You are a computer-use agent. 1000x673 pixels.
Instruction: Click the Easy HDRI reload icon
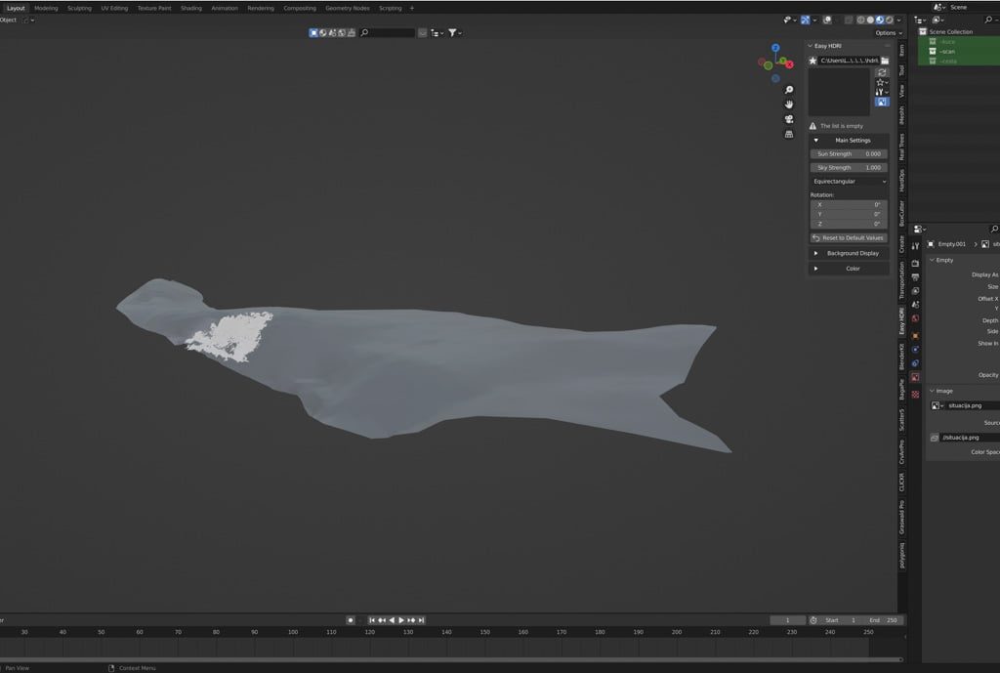(x=882, y=72)
